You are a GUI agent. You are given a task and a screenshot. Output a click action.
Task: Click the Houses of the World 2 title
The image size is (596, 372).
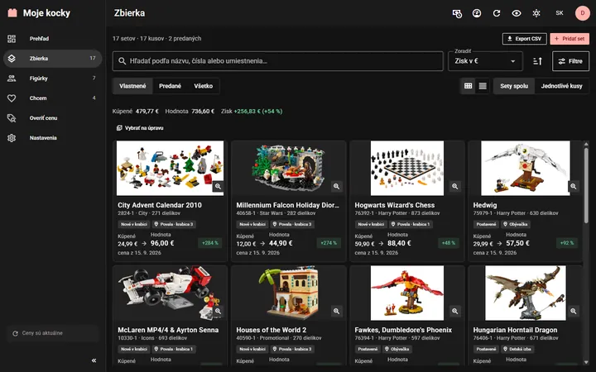coord(271,330)
